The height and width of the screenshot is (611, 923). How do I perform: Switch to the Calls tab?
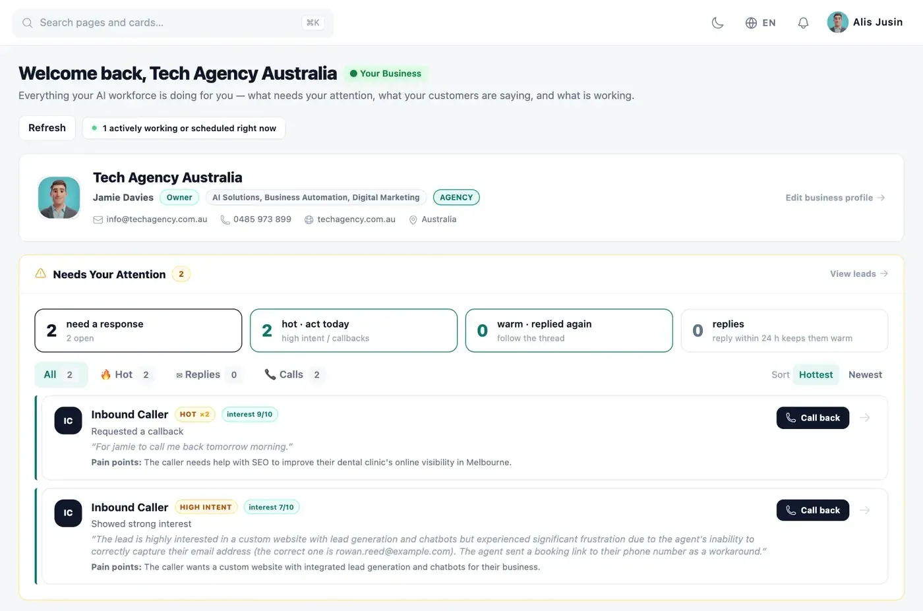[x=294, y=375]
